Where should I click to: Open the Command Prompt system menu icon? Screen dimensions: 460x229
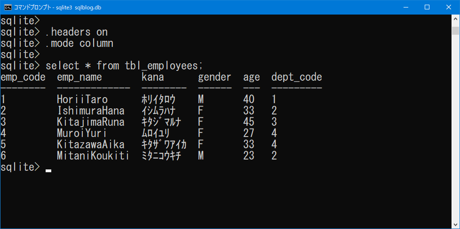click(8, 7)
